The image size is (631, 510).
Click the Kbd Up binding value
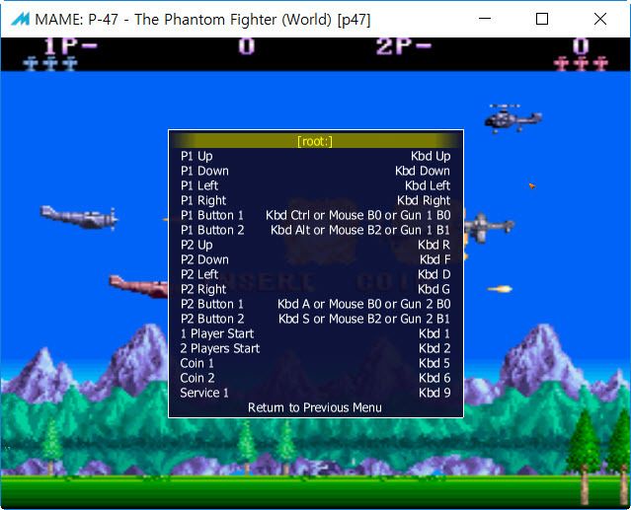[x=431, y=156]
